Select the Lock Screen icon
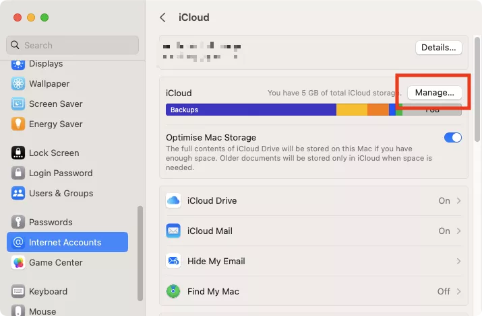The height and width of the screenshot is (316, 482). (x=18, y=153)
